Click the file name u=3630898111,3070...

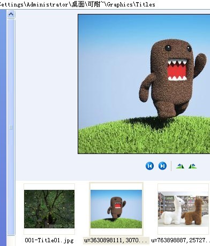[x=116, y=240]
